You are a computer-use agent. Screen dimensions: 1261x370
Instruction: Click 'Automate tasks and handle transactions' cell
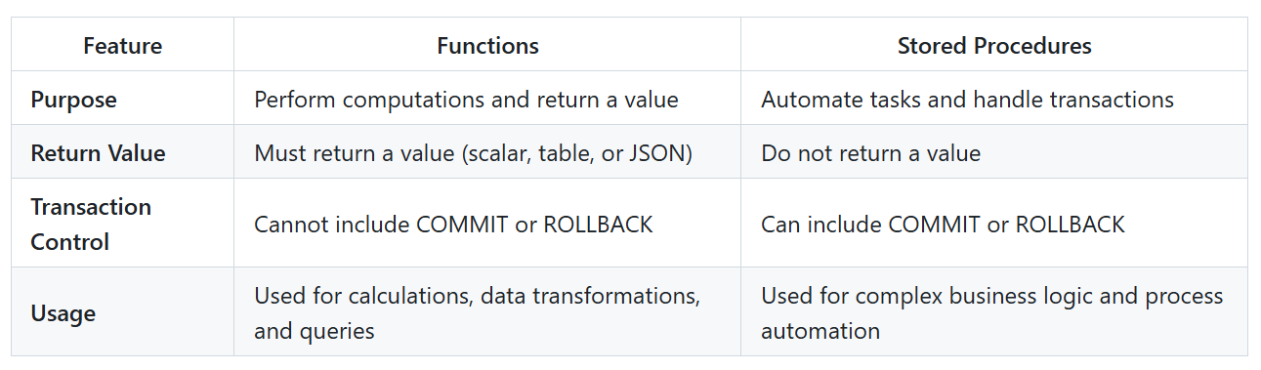(x=967, y=100)
